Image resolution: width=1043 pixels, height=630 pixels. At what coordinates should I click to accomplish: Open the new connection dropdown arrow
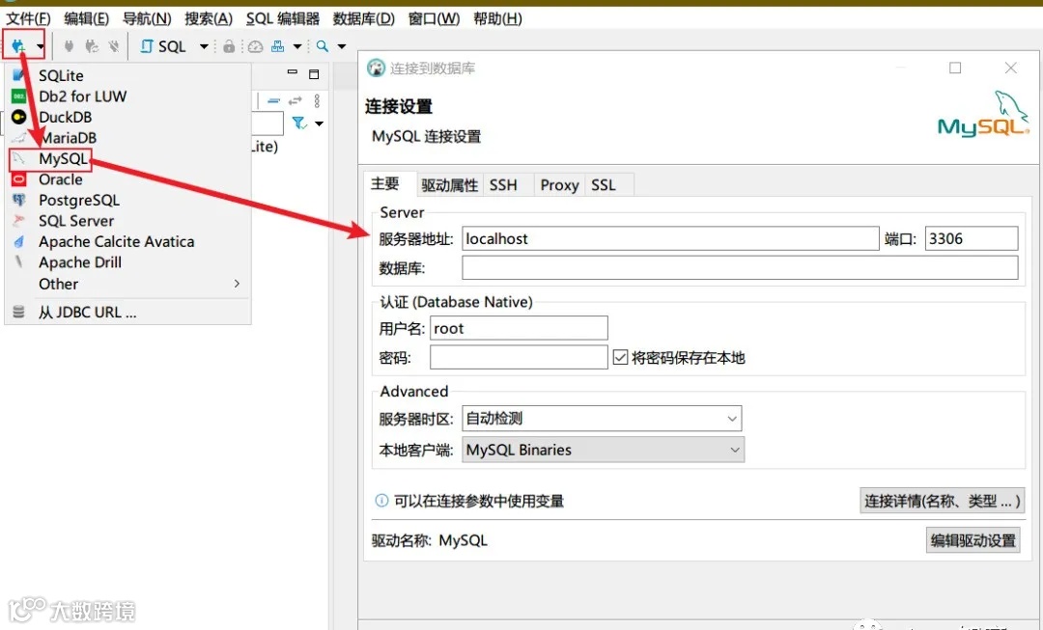41,46
